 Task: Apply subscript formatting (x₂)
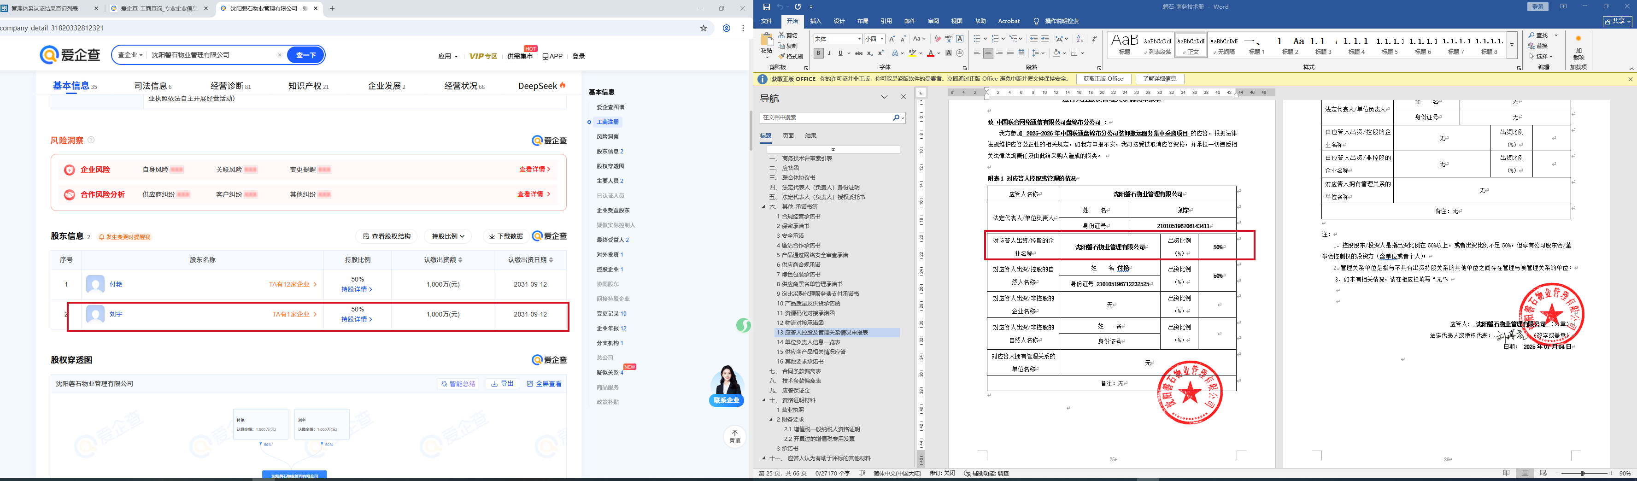[x=870, y=53]
